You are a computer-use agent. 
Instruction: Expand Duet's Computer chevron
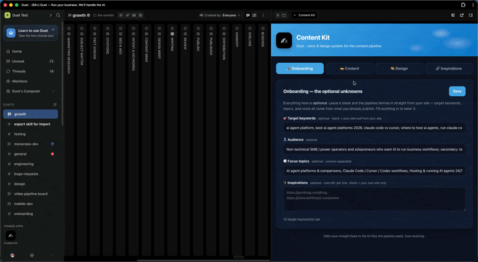[x=53, y=91]
